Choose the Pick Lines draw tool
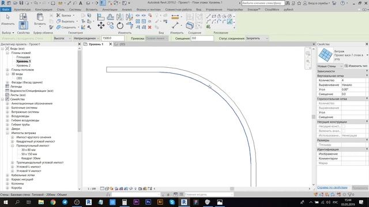This screenshot has width=369, height=207. [x=229, y=22]
